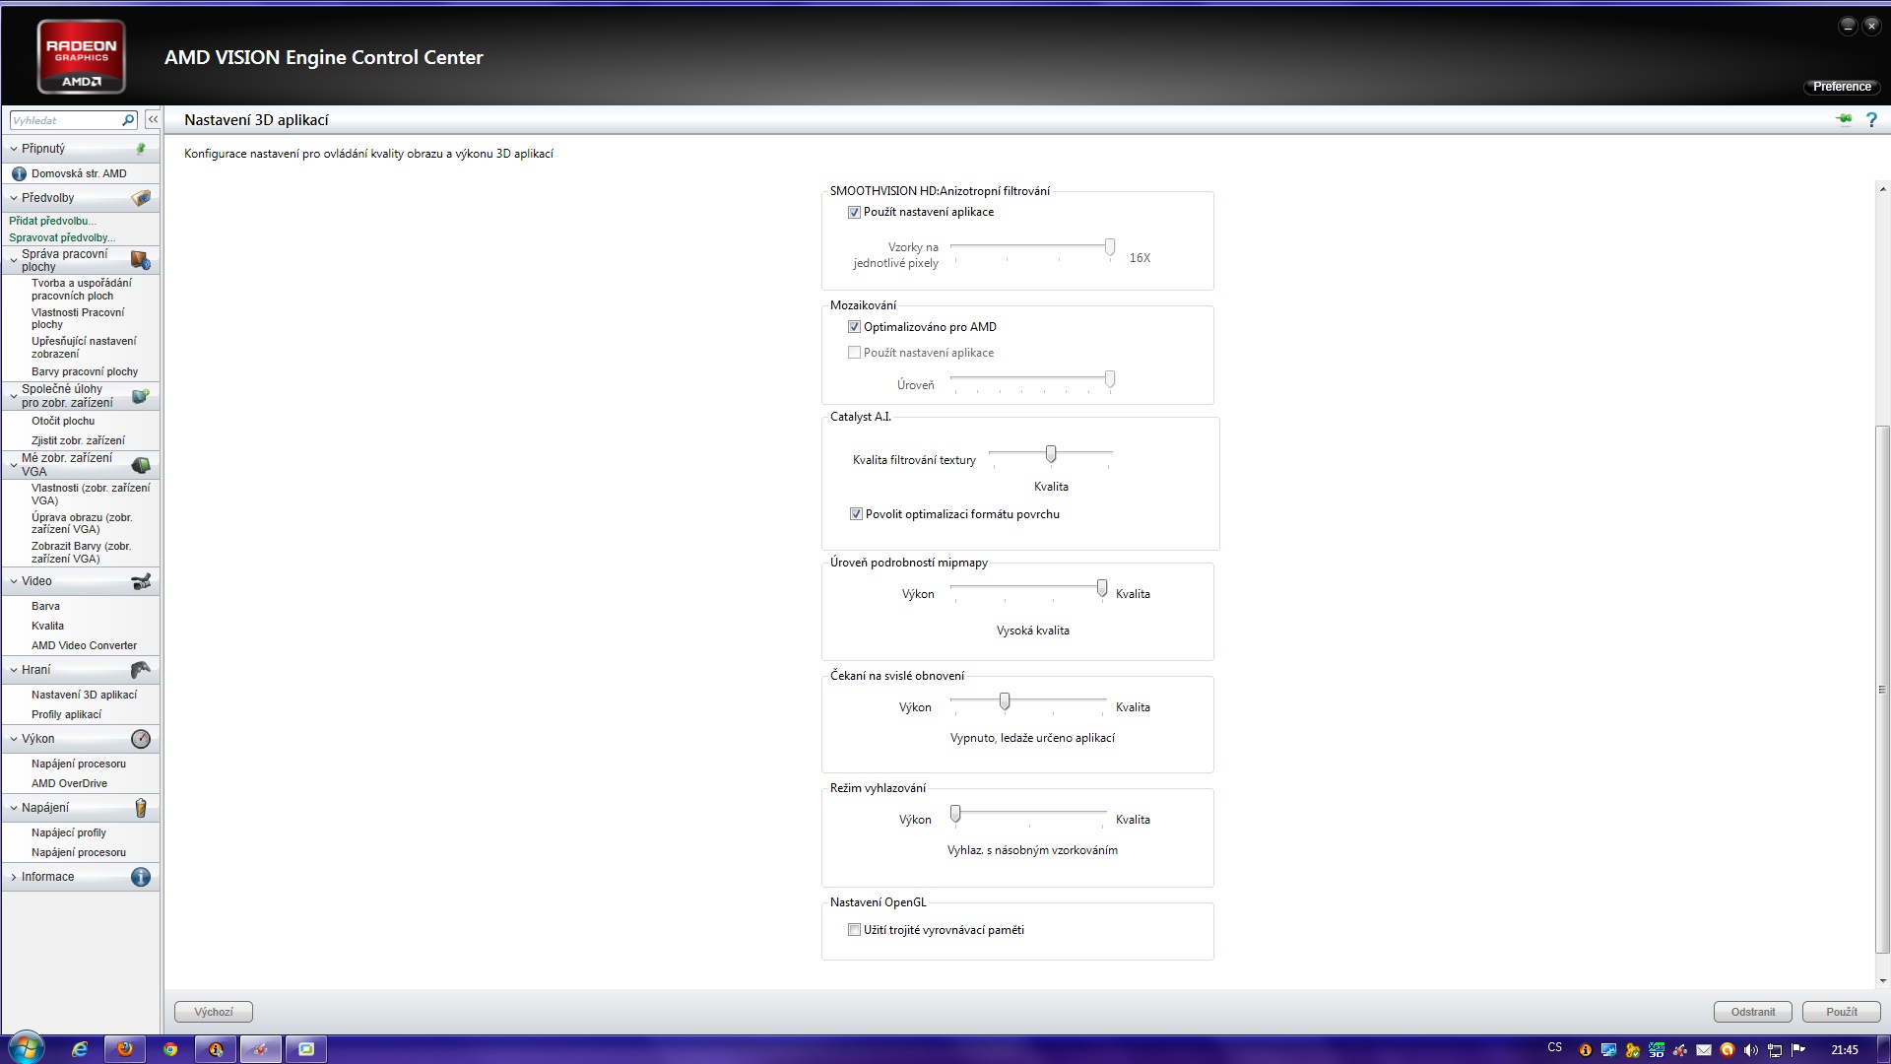Toggle Optimalizováno pro AMD checkbox
Screen dimensions: 1891x1064
pyautogui.click(x=854, y=327)
